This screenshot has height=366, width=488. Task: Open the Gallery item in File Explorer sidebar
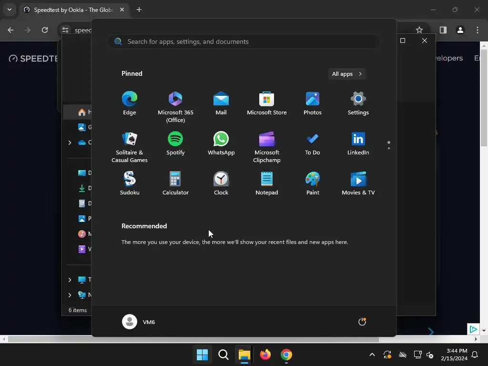pyautogui.click(x=84, y=127)
